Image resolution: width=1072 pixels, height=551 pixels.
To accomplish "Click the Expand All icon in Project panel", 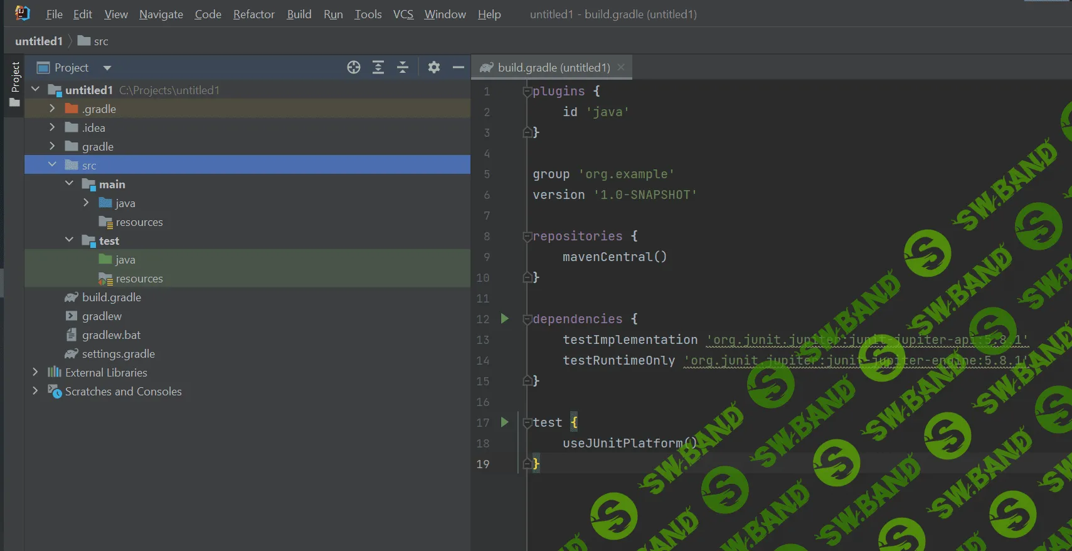I will click(378, 67).
